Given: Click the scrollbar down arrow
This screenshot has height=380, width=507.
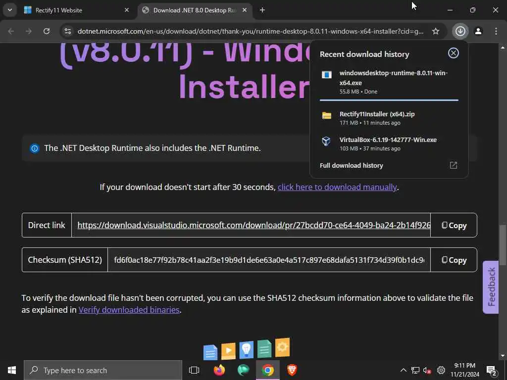Looking at the screenshot, I should (503, 356).
